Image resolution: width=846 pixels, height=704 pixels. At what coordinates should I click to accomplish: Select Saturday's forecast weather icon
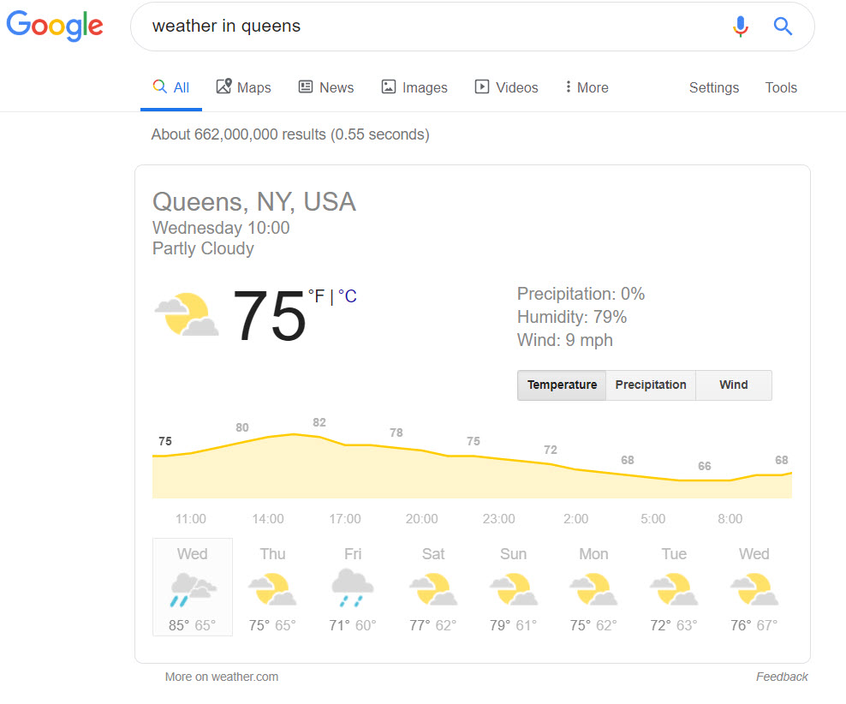click(433, 589)
